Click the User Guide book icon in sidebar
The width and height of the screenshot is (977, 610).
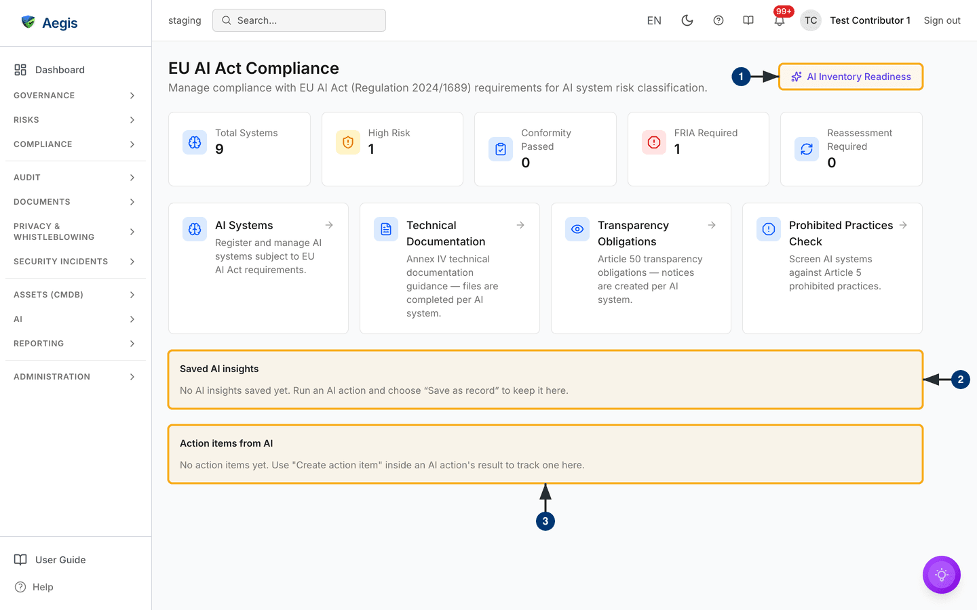21,560
